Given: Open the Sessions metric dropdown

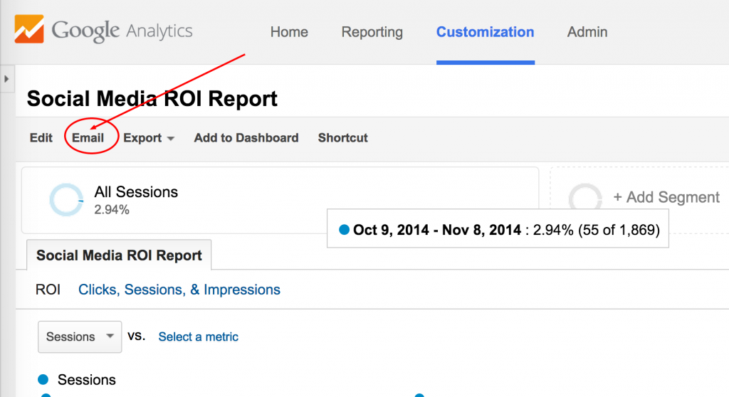Looking at the screenshot, I should pos(80,337).
